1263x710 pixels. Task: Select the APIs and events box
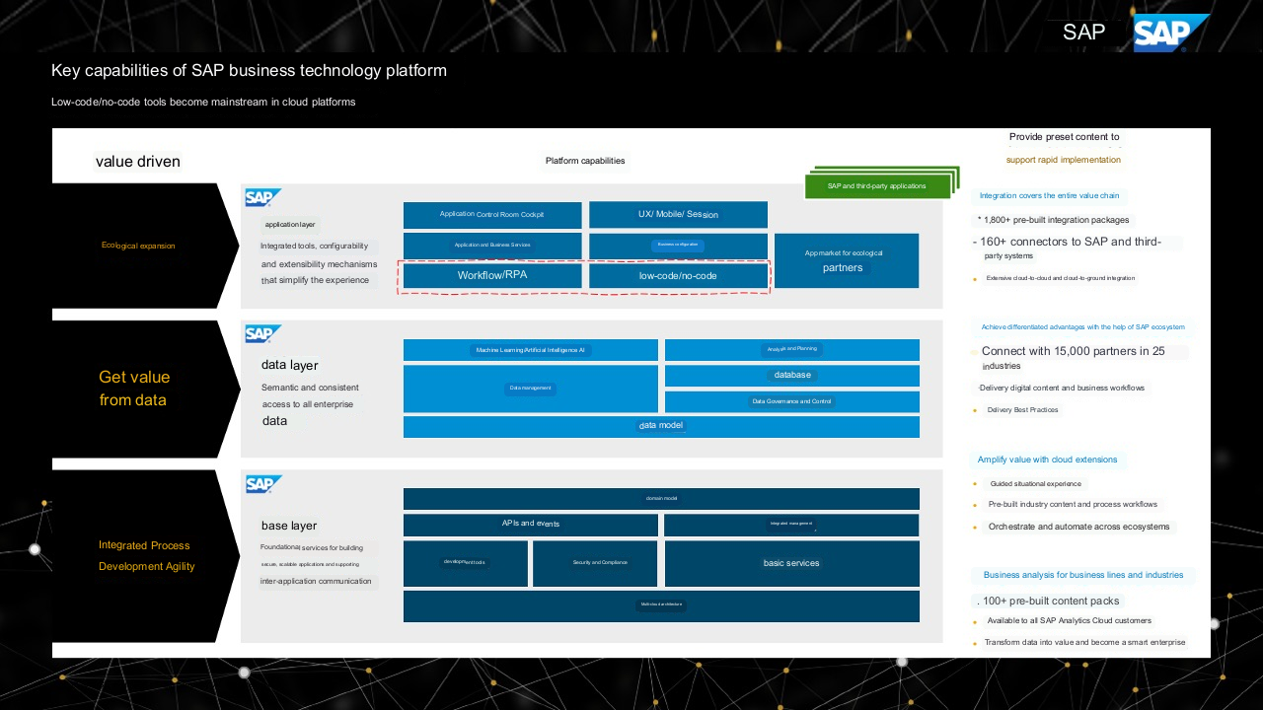point(530,525)
